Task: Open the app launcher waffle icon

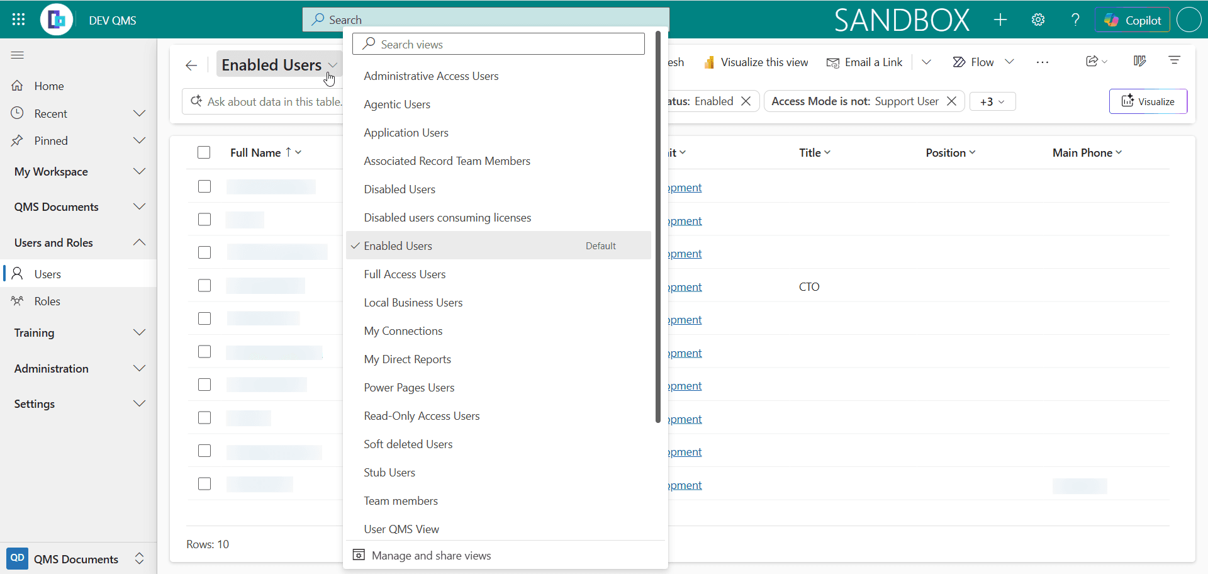Action: coord(18,20)
